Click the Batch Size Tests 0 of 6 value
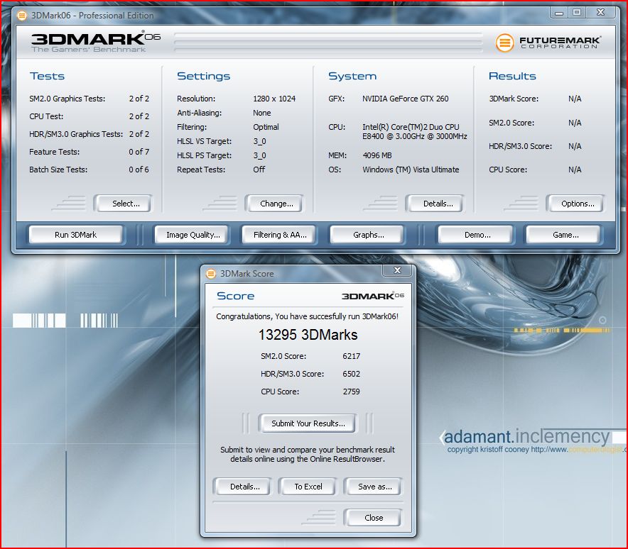 pyautogui.click(x=139, y=170)
